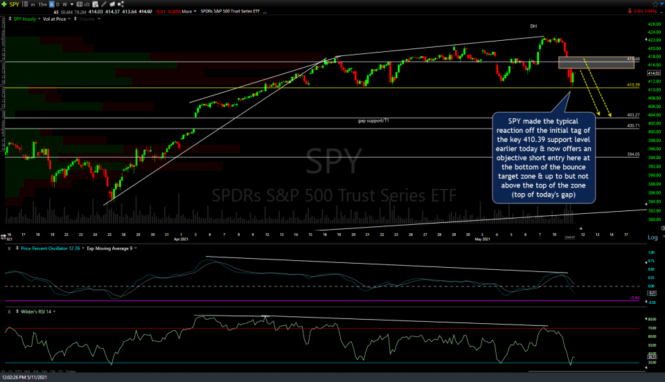Viewport: 665px width, 382px height.
Task: Click the blue flag icon at top right
Action: pos(662,4)
